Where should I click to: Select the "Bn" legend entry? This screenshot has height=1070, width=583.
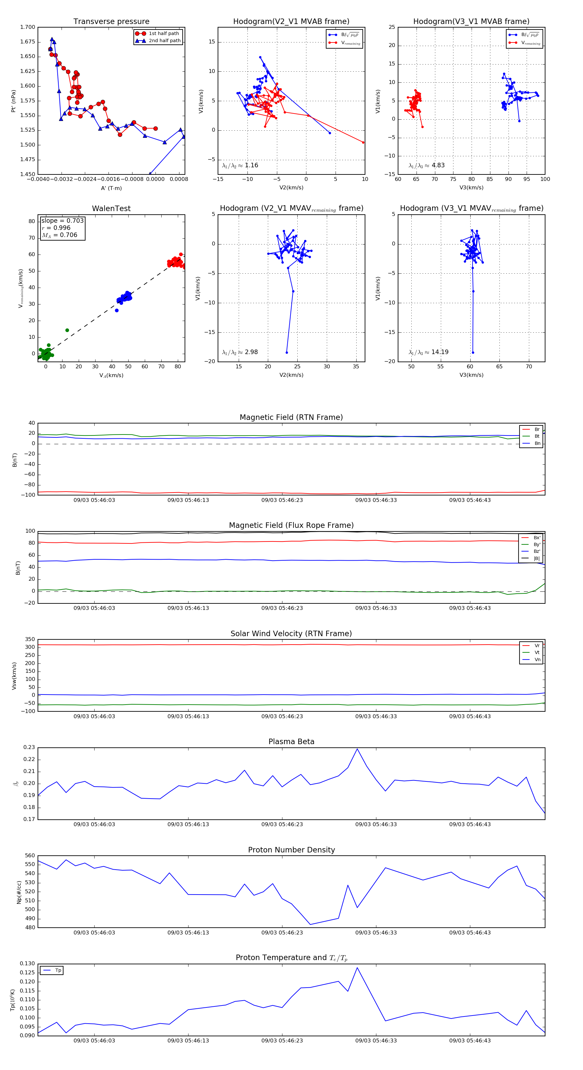pos(531,443)
